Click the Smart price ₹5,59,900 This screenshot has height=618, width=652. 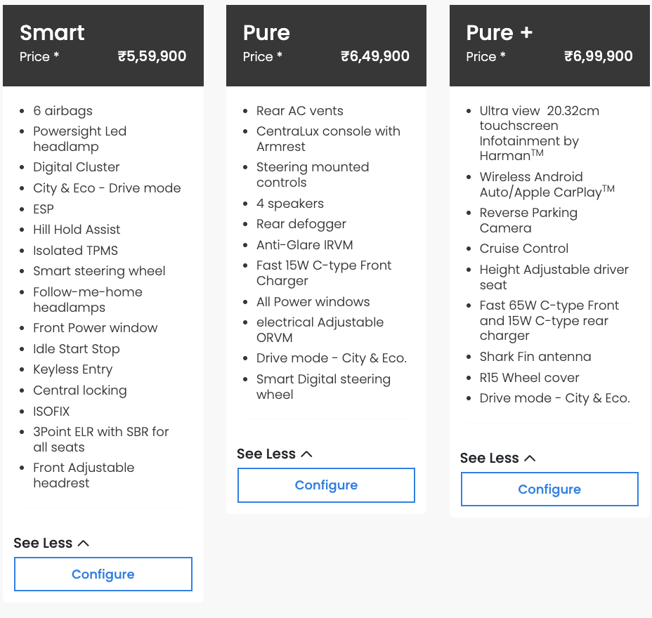click(152, 56)
